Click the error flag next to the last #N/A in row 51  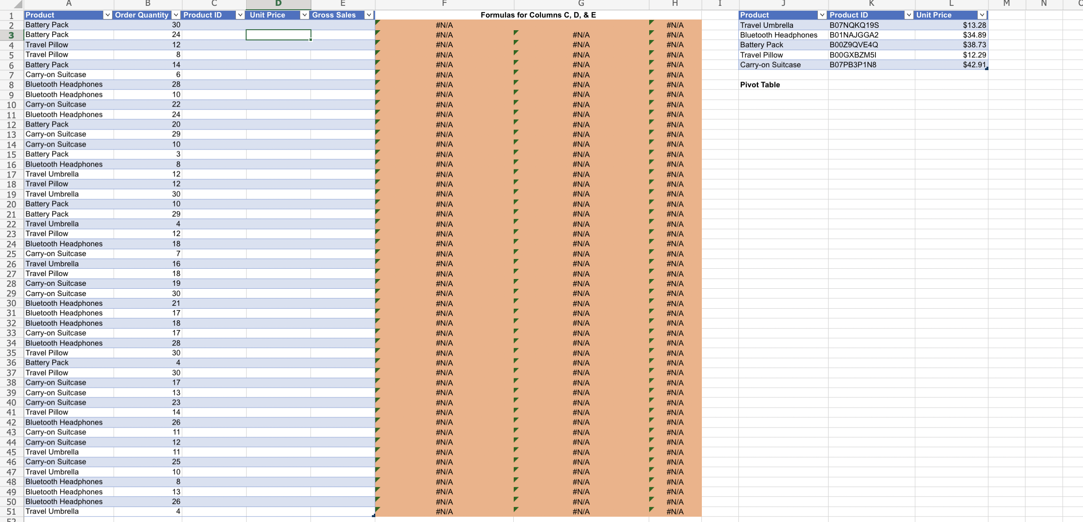pyautogui.click(x=652, y=509)
